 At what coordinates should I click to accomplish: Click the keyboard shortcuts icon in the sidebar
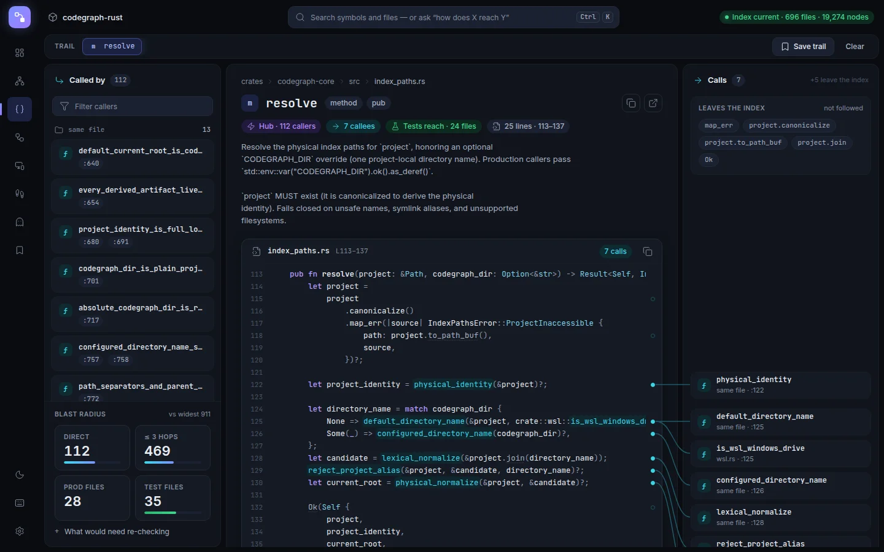tap(20, 503)
